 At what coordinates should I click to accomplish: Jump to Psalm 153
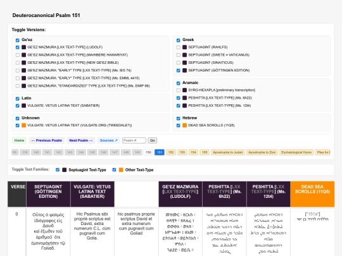click(x=182, y=152)
